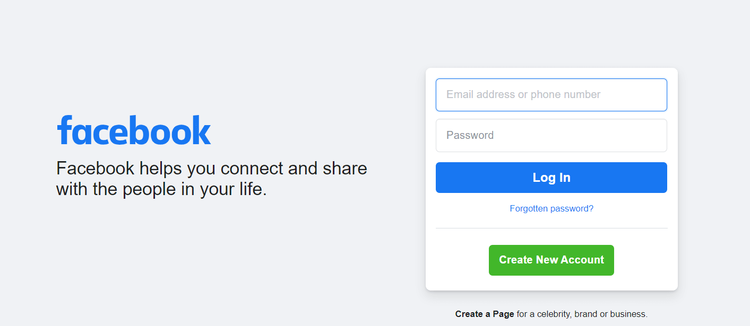Click the bold 'Create a Page' text

click(x=485, y=314)
